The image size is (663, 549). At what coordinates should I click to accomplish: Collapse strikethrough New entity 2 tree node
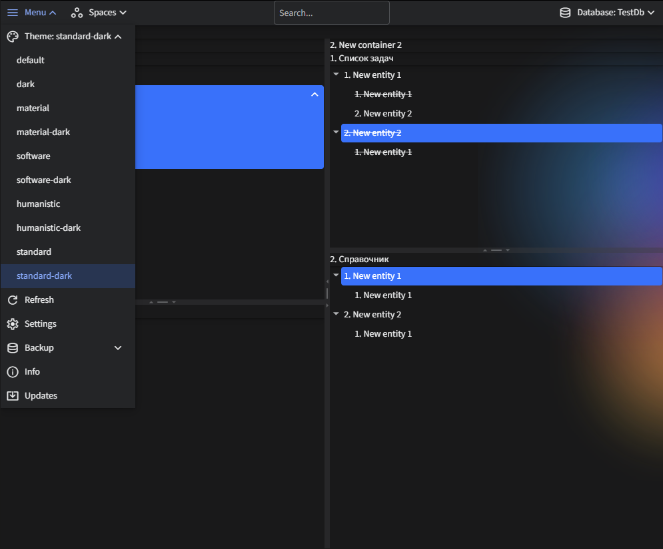tap(336, 132)
